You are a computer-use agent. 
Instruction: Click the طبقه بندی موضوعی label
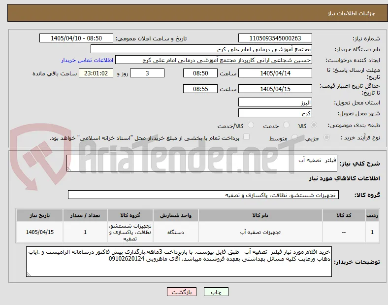coord(354,126)
